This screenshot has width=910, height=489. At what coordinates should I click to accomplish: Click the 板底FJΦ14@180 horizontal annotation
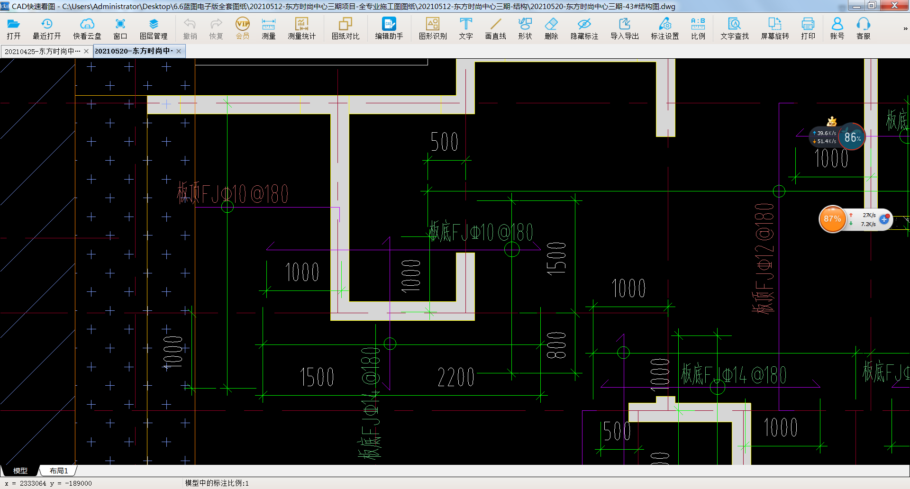734,375
